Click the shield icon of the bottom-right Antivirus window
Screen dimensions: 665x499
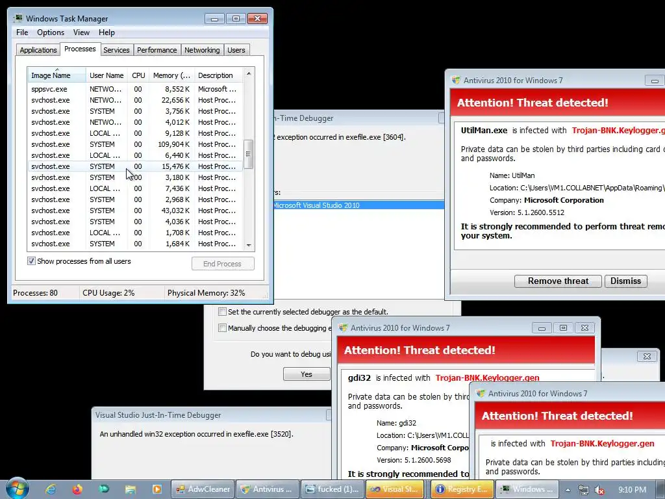point(481,393)
